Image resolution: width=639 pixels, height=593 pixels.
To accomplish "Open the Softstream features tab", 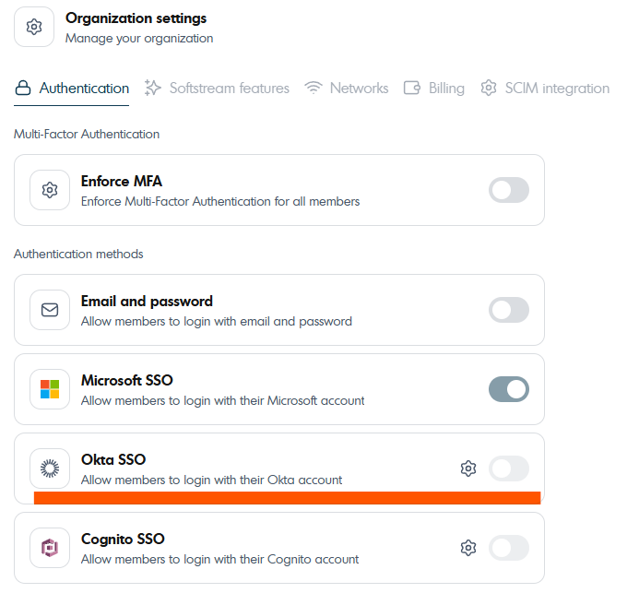I will click(x=218, y=89).
